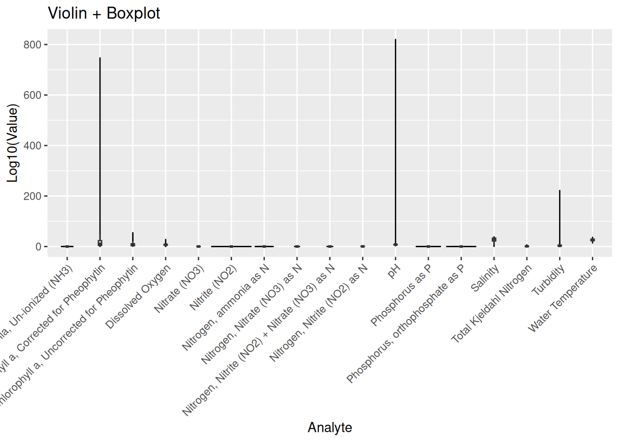Click the "Turbidity" x-axis label
Viewport: 619px width, 442px height.
(548, 280)
